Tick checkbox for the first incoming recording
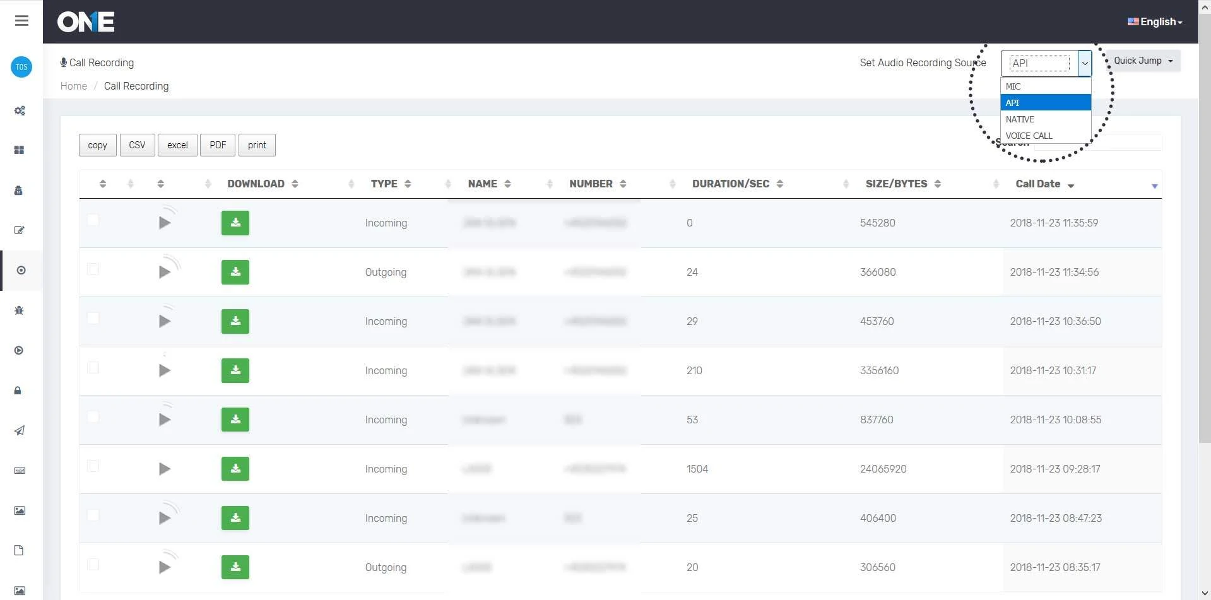Screen dimensions: 1211x600 [93, 220]
